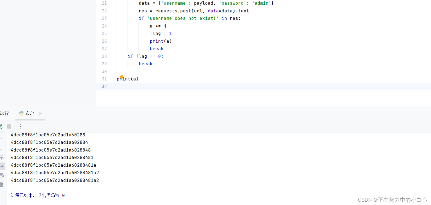
Task: Click the 运行 tool window label
Action: (4, 113)
